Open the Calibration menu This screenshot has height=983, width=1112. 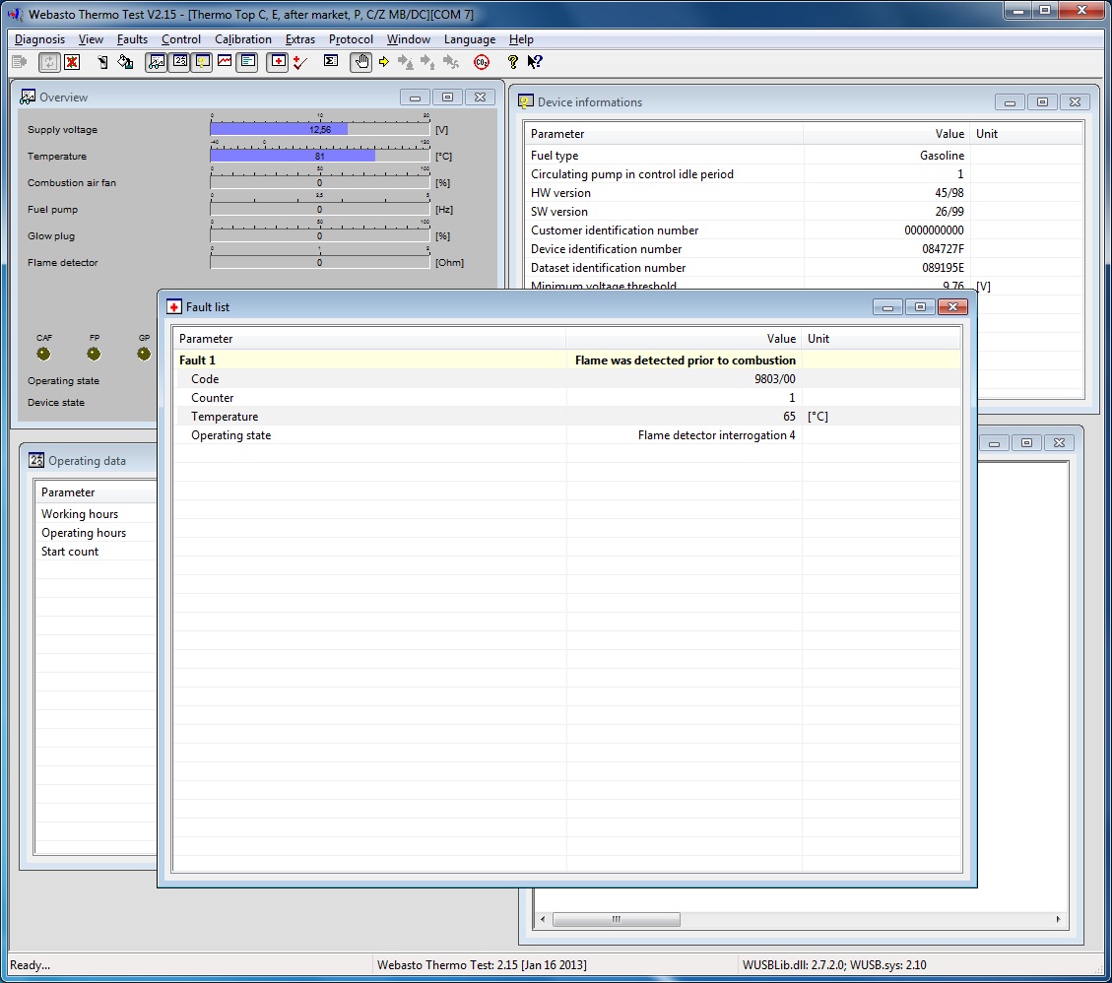[243, 39]
